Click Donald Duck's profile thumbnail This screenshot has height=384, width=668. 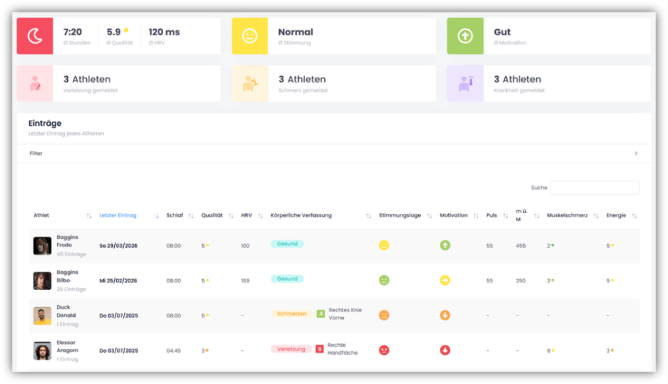[42, 316]
